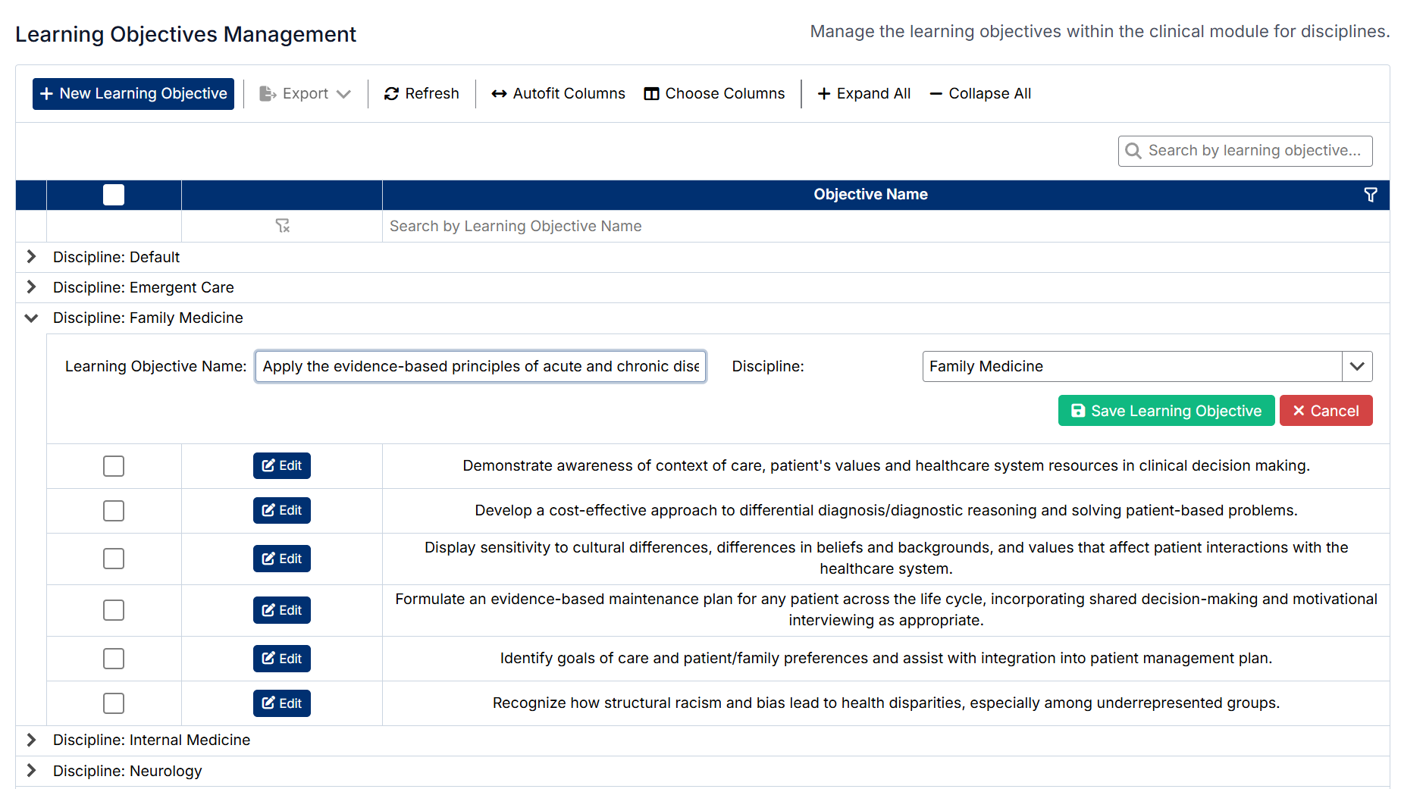
Task: Select checkbox for 'Recognize how structural racism' row
Action: click(x=114, y=703)
